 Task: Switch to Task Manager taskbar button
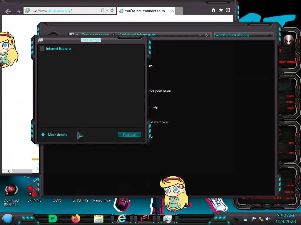point(168,219)
